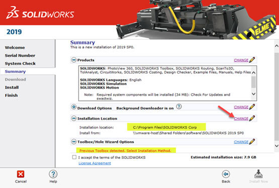The image size is (279, 188).
Task: Click the red Cancel X icon
Action: (21, 174)
